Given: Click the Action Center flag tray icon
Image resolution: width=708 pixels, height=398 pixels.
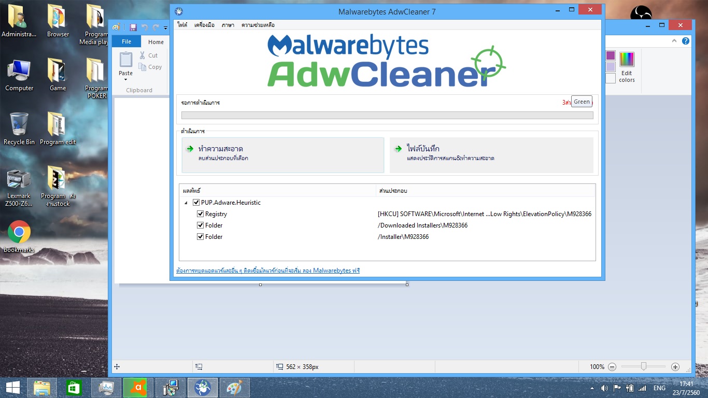Looking at the screenshot, I should (x=617, y=388).
